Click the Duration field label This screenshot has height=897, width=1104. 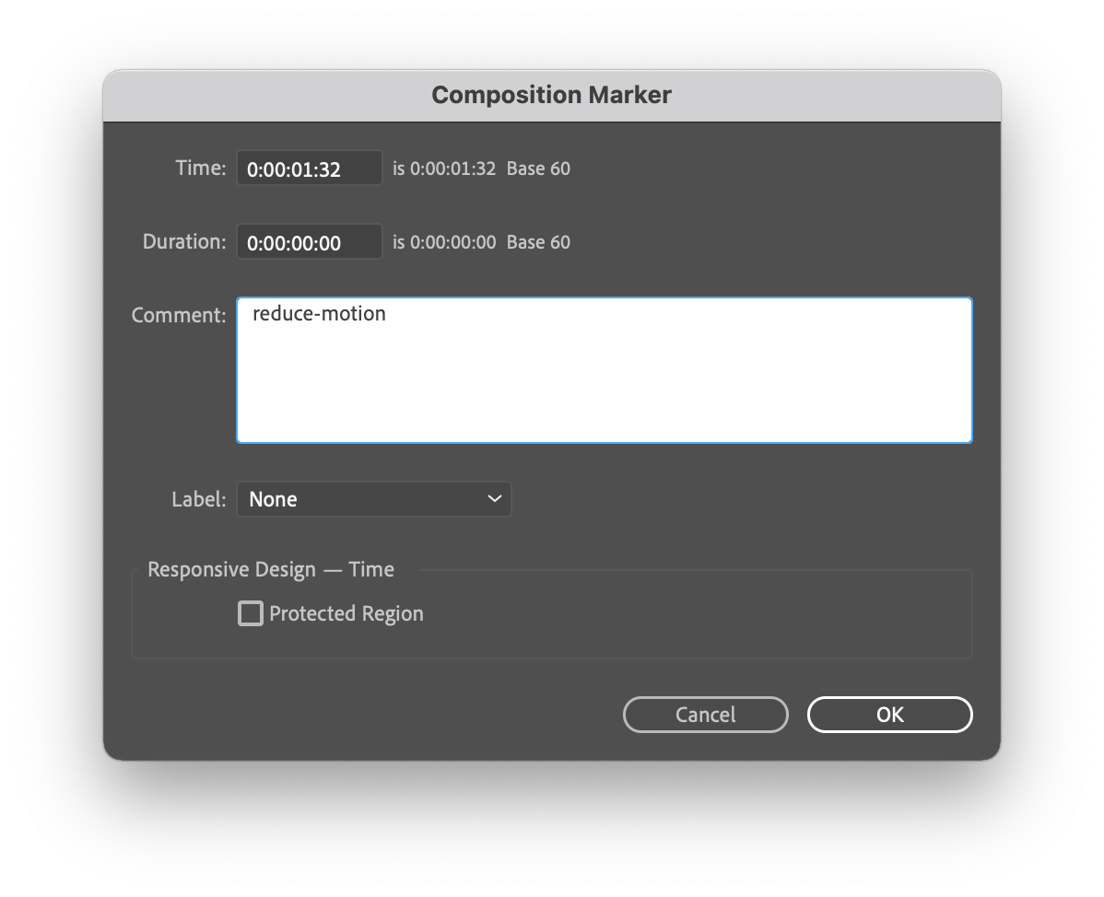[183, 241]
